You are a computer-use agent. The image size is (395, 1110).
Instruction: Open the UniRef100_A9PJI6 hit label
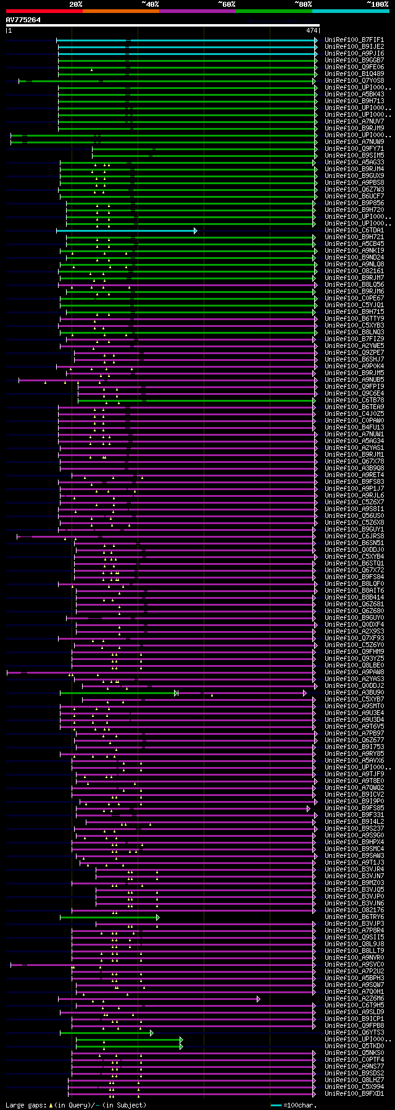pyautogui.click(x=354, y=54)
